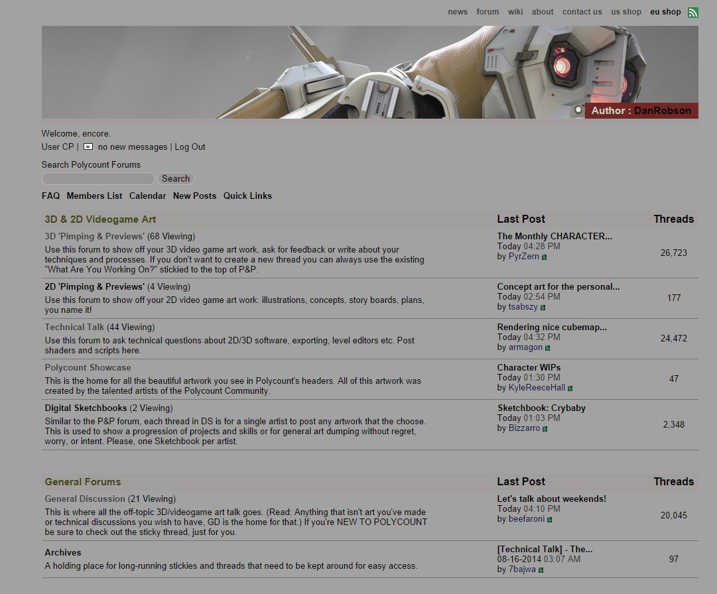The width and height of the screenshot is (717, 594).
Task: View Bizzarro's user profile
Action: [x=524, y=428]
